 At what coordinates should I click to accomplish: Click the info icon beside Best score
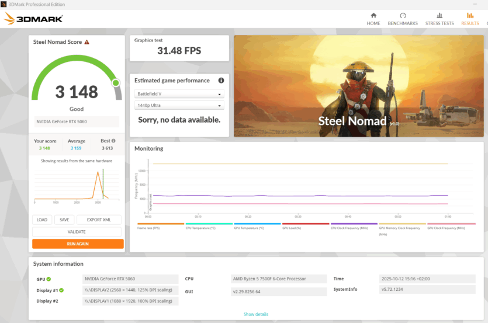(x=113, y=141)
